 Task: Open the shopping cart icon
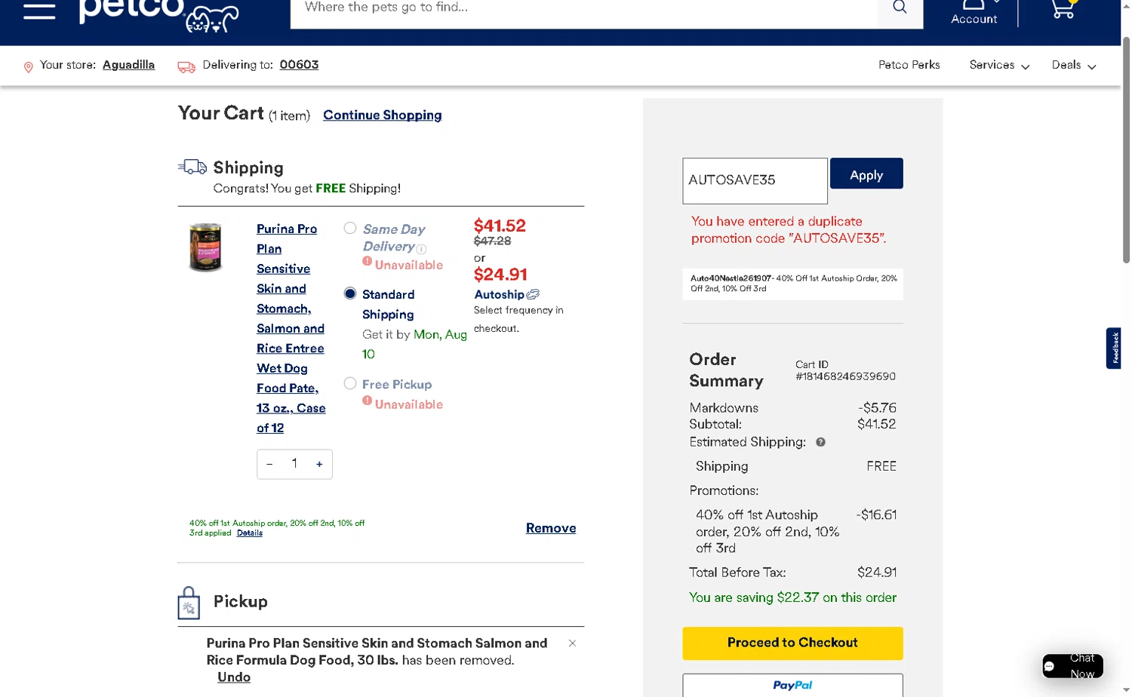point(1063,9)
